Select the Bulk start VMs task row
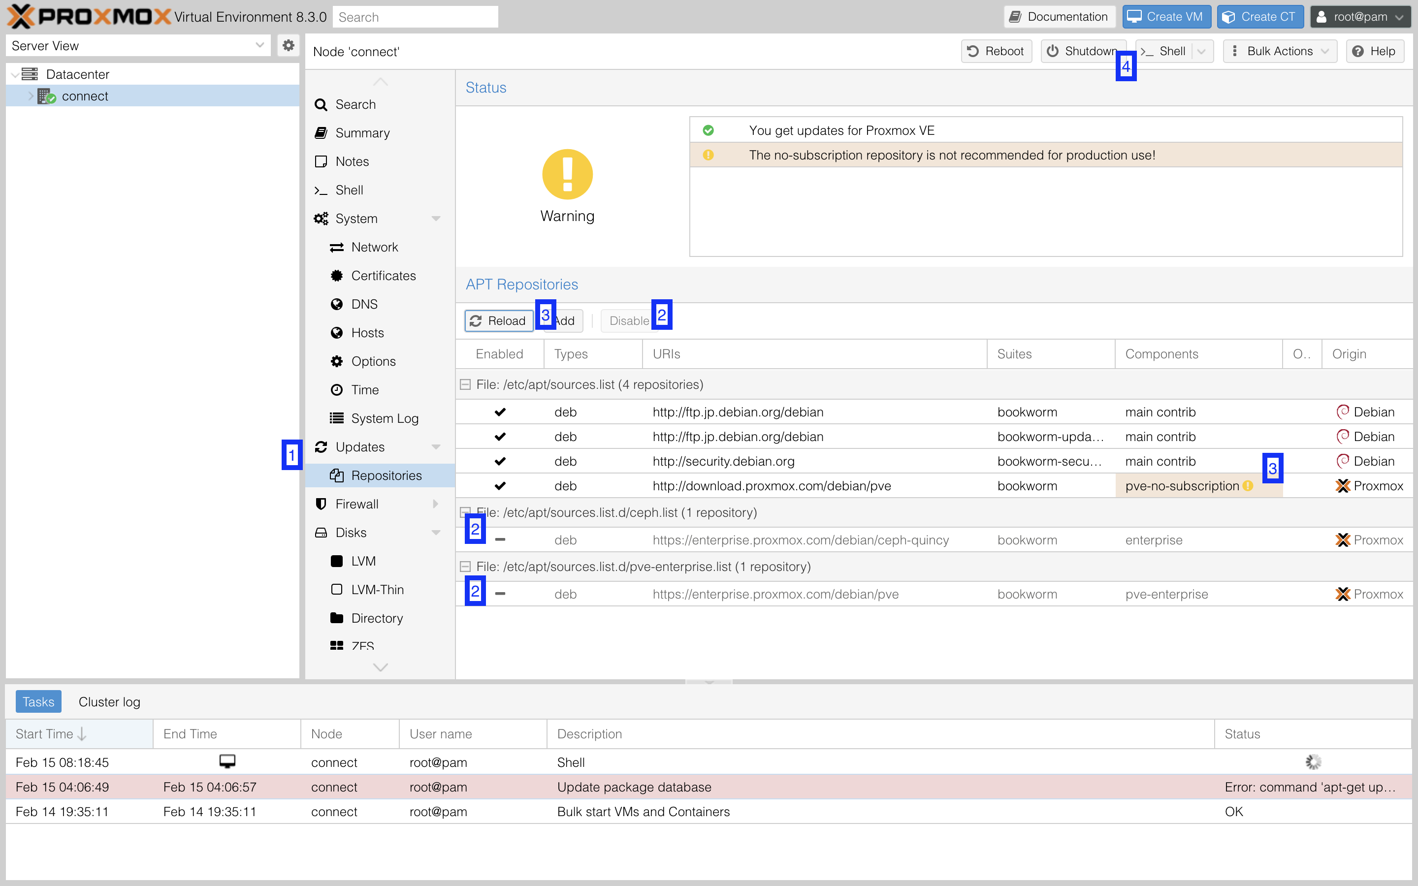The image size is (1418, 886). click(x=709, y=812)
